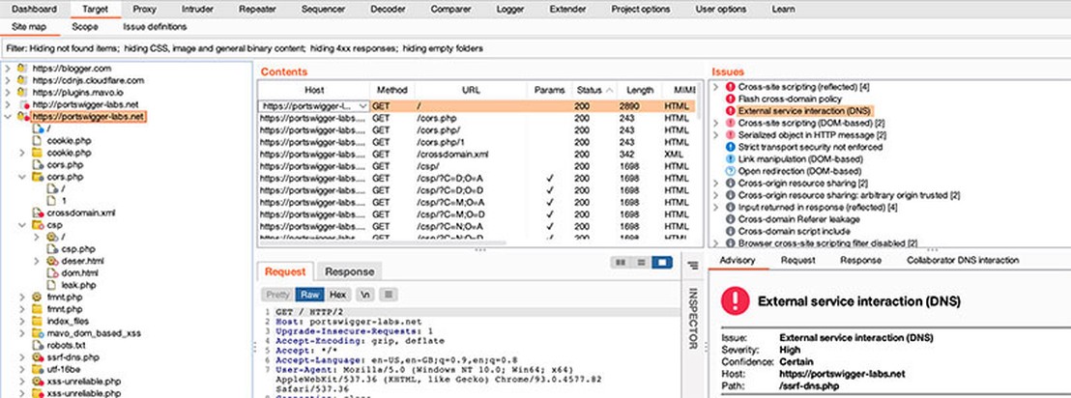The width and height of the screenshot is (1071, 398).
Task: Click the site map Filter bar
Action: 535,48
